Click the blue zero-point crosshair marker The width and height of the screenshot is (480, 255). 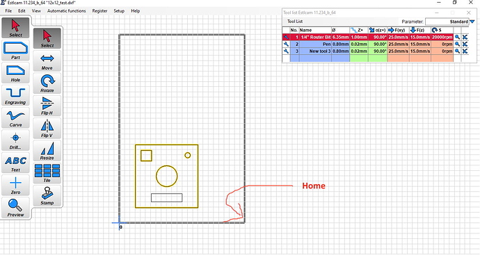[x=119, y=223]
